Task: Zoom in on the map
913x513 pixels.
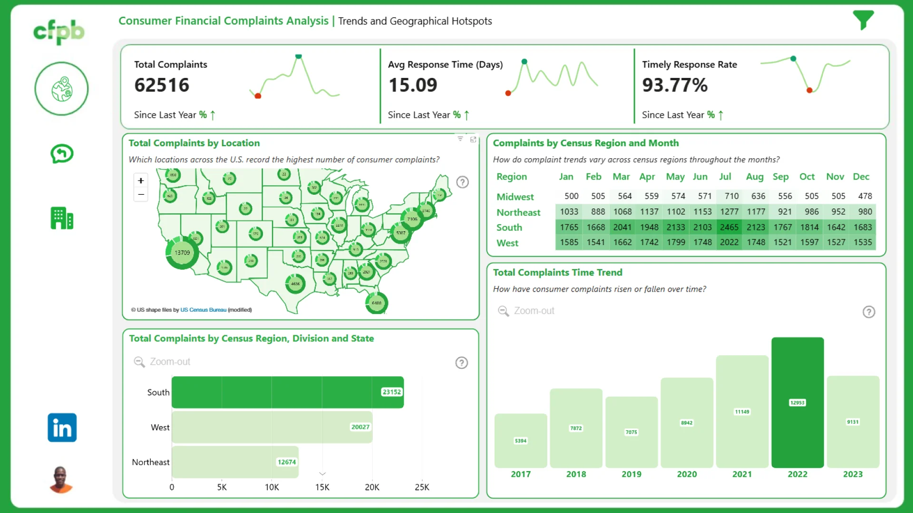Action: (x=141, y=180)
